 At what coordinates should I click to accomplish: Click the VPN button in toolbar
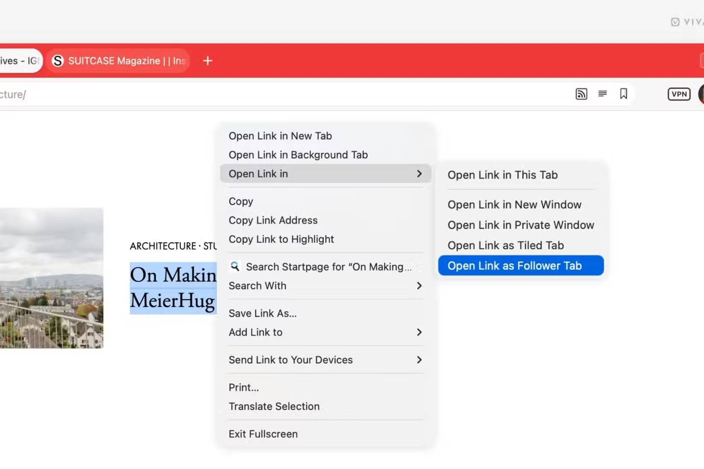click(x=679, y=94)
